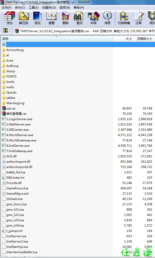Sort by Packed Size (压缩后大小) column header
155x258 pixels.
(x=143, y=39)
